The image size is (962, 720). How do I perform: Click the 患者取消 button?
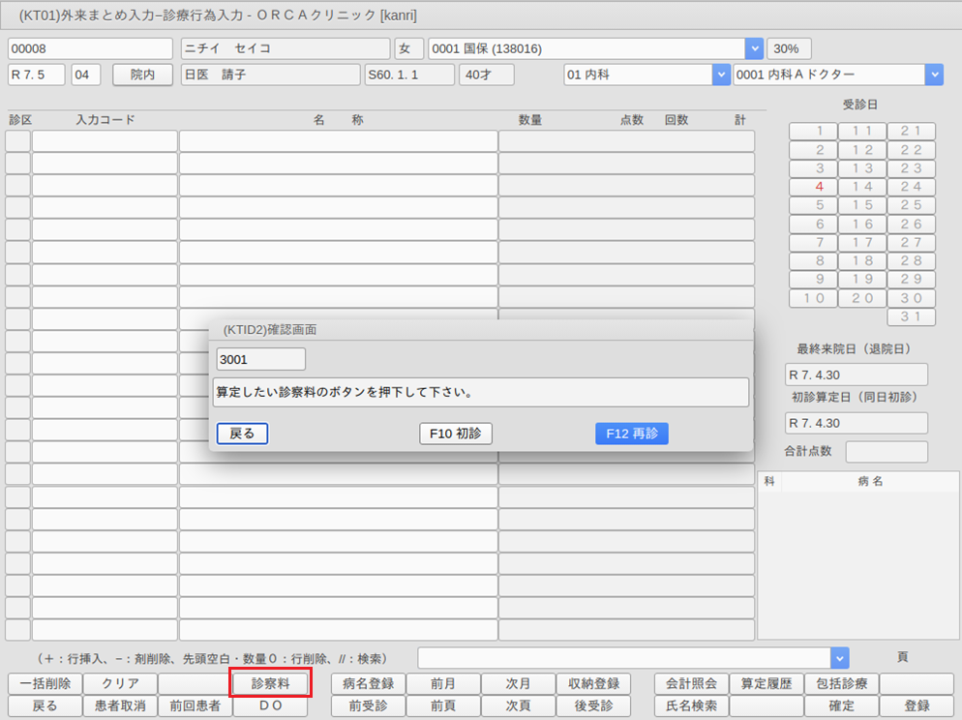coord(119,705)
